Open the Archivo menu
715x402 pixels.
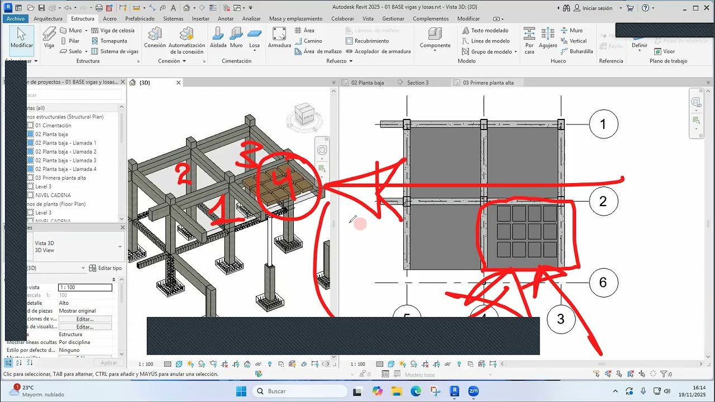15,18
